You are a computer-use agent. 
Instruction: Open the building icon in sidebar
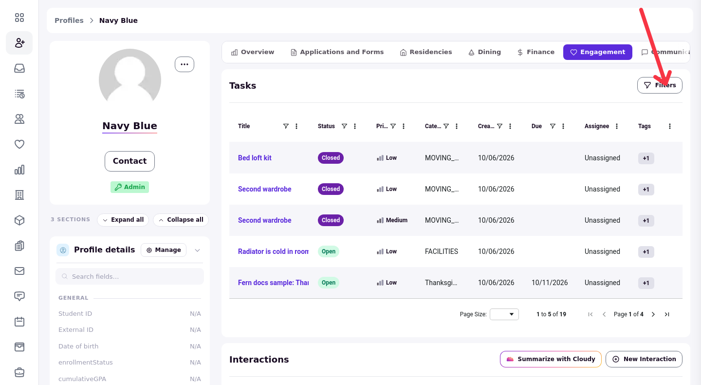tap(19, 195)
